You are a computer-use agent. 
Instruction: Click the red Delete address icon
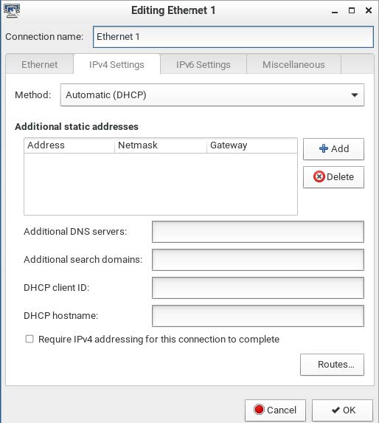pos(319,176)
